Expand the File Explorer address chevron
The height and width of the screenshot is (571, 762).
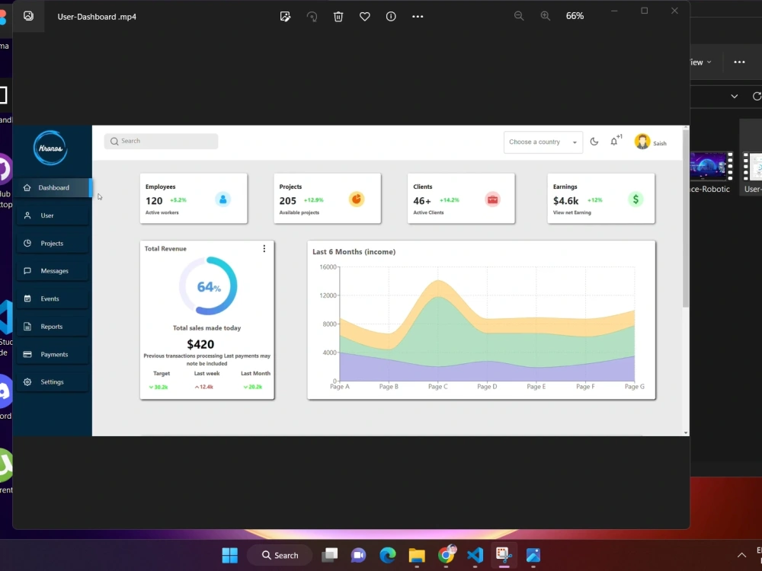click(735, 96)
